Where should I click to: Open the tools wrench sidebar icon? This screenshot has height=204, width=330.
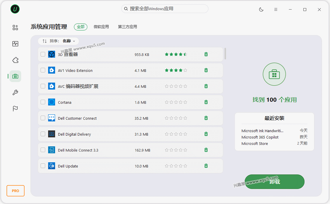[x=15, y=92]
